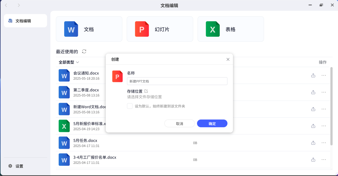338x176 pixels.
Task: Click the share icon for 会议通知.docx
Action: (313, 75)
